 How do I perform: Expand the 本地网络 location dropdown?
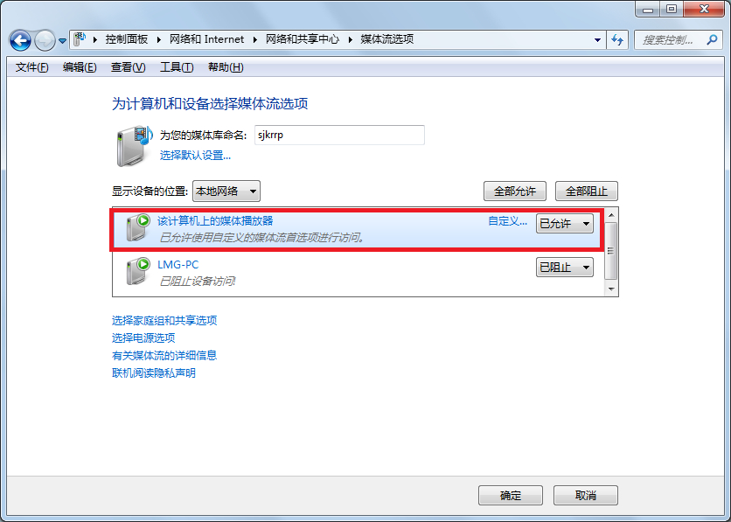coord(226,191)
